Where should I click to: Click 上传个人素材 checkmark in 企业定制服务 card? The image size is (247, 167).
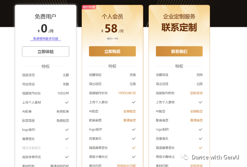point(201,102)
